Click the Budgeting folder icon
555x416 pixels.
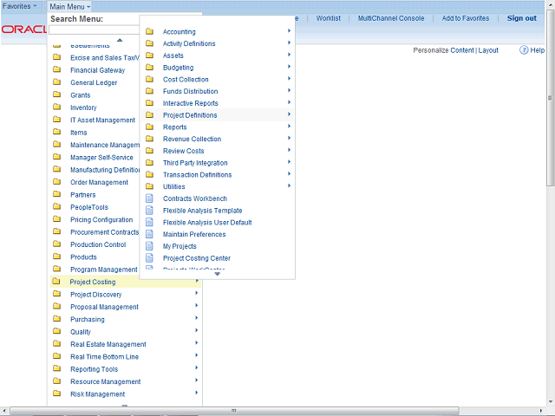(x=150, y=68)
